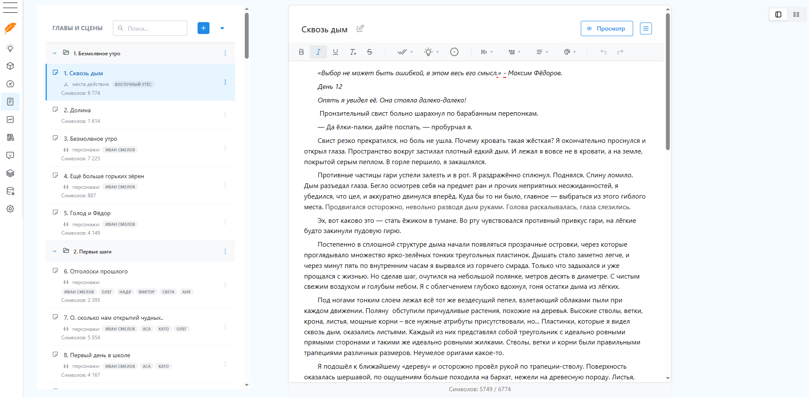Open the gear settings sidebar icon
The image size is (809, 398).
(11, 209)
